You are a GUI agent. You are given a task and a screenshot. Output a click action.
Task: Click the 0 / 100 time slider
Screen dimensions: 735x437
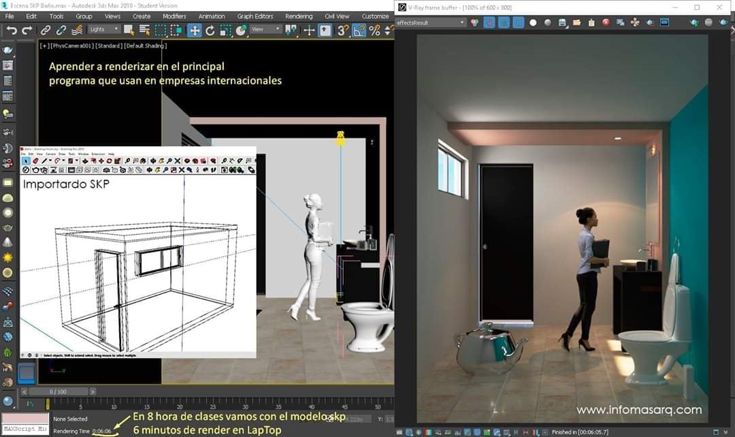click(x=58, y=392)
